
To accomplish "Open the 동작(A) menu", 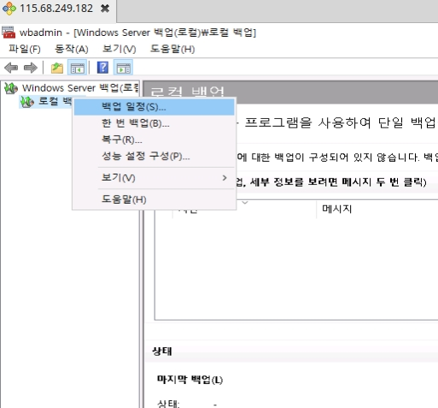I will (x=72, y=49).
